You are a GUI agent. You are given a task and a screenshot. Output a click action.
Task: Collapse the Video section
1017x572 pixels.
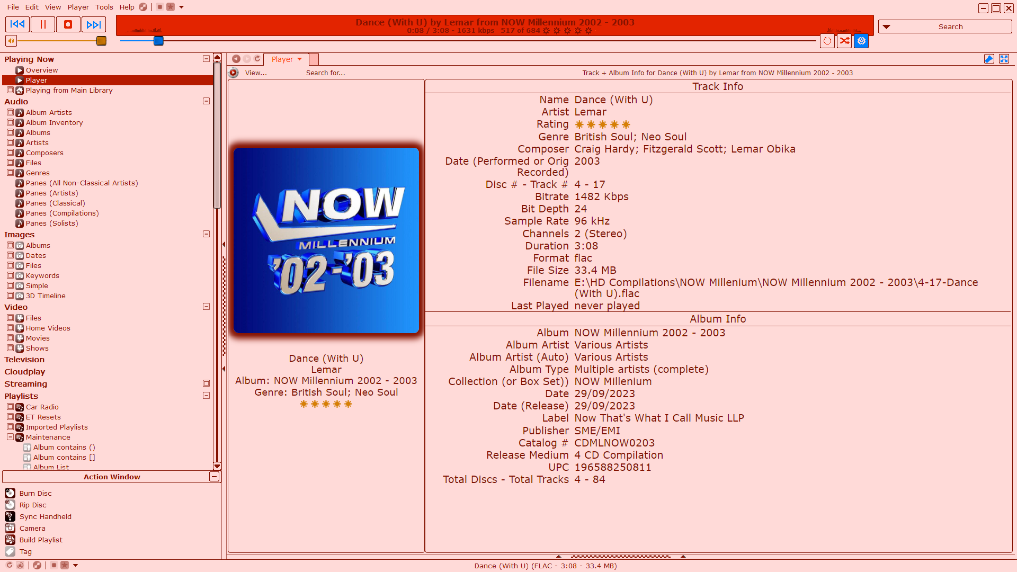(206, 307)
